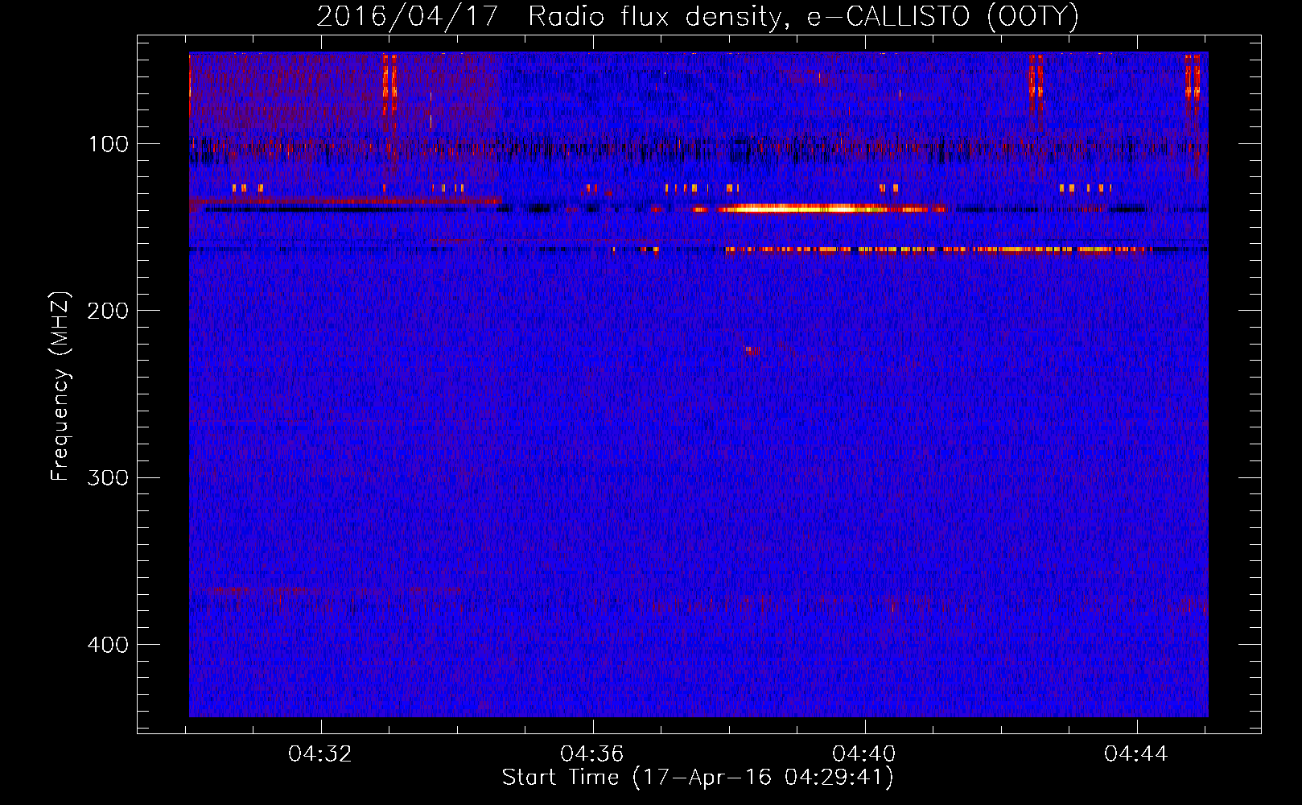
Task: Click the y-axis label "Frequency (MHZ)"
Action: [x=60, y=386]
